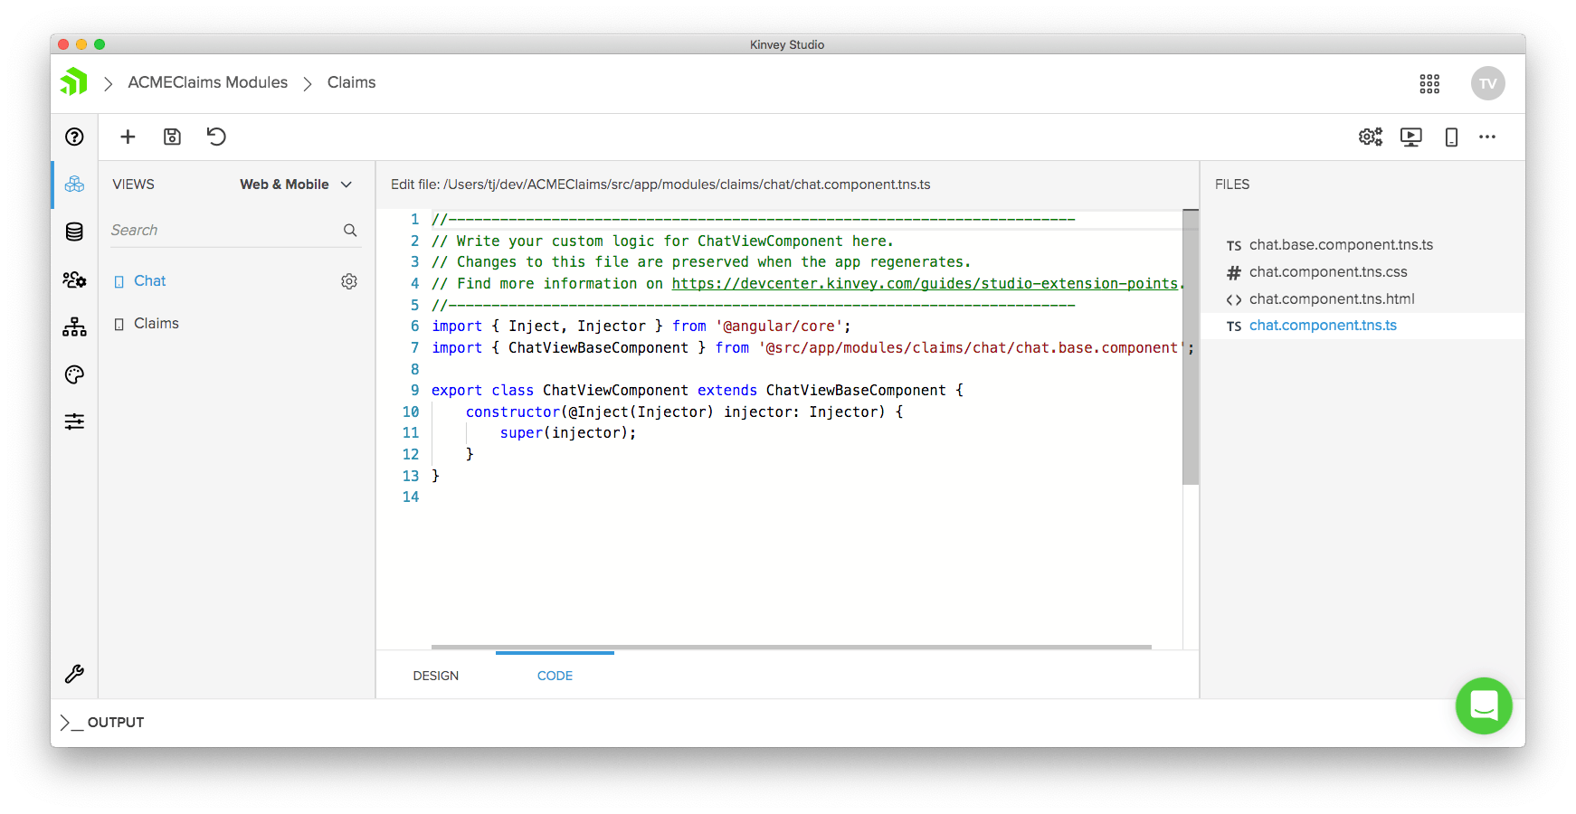The width and height of the screenshot is (1576, 814).
Task: Select the CODE tab
Action: tap(555, 675)
